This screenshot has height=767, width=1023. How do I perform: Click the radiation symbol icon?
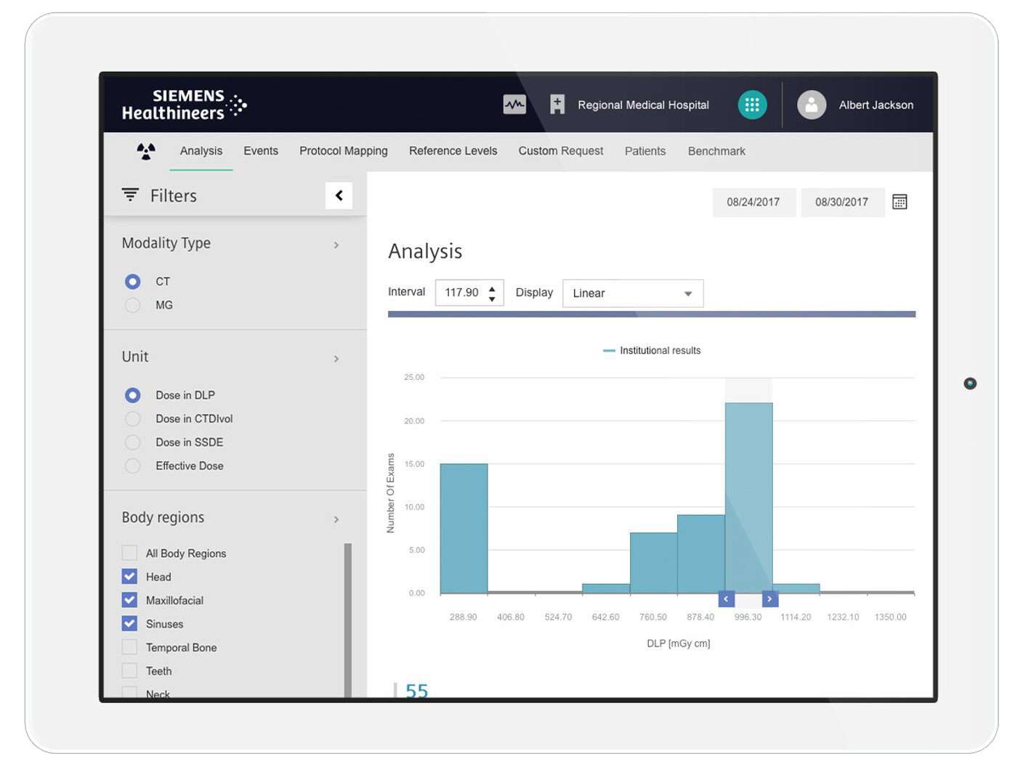[146, 151]
